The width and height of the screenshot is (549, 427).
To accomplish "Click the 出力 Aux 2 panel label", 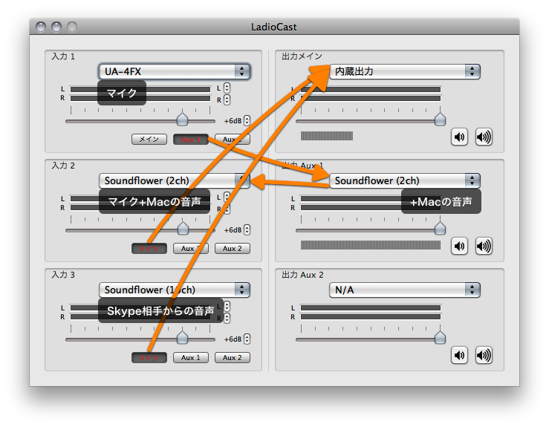I will (x=302, y=275).
